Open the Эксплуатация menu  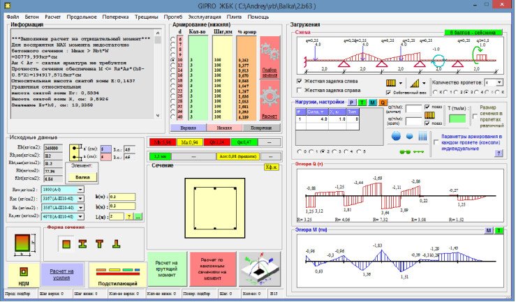(x=205, y=17)
